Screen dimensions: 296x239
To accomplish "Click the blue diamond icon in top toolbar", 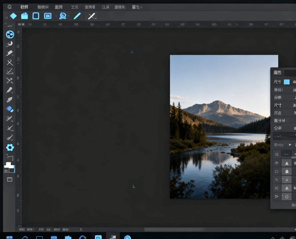I will pyautogui.click(x=13, y=16).
